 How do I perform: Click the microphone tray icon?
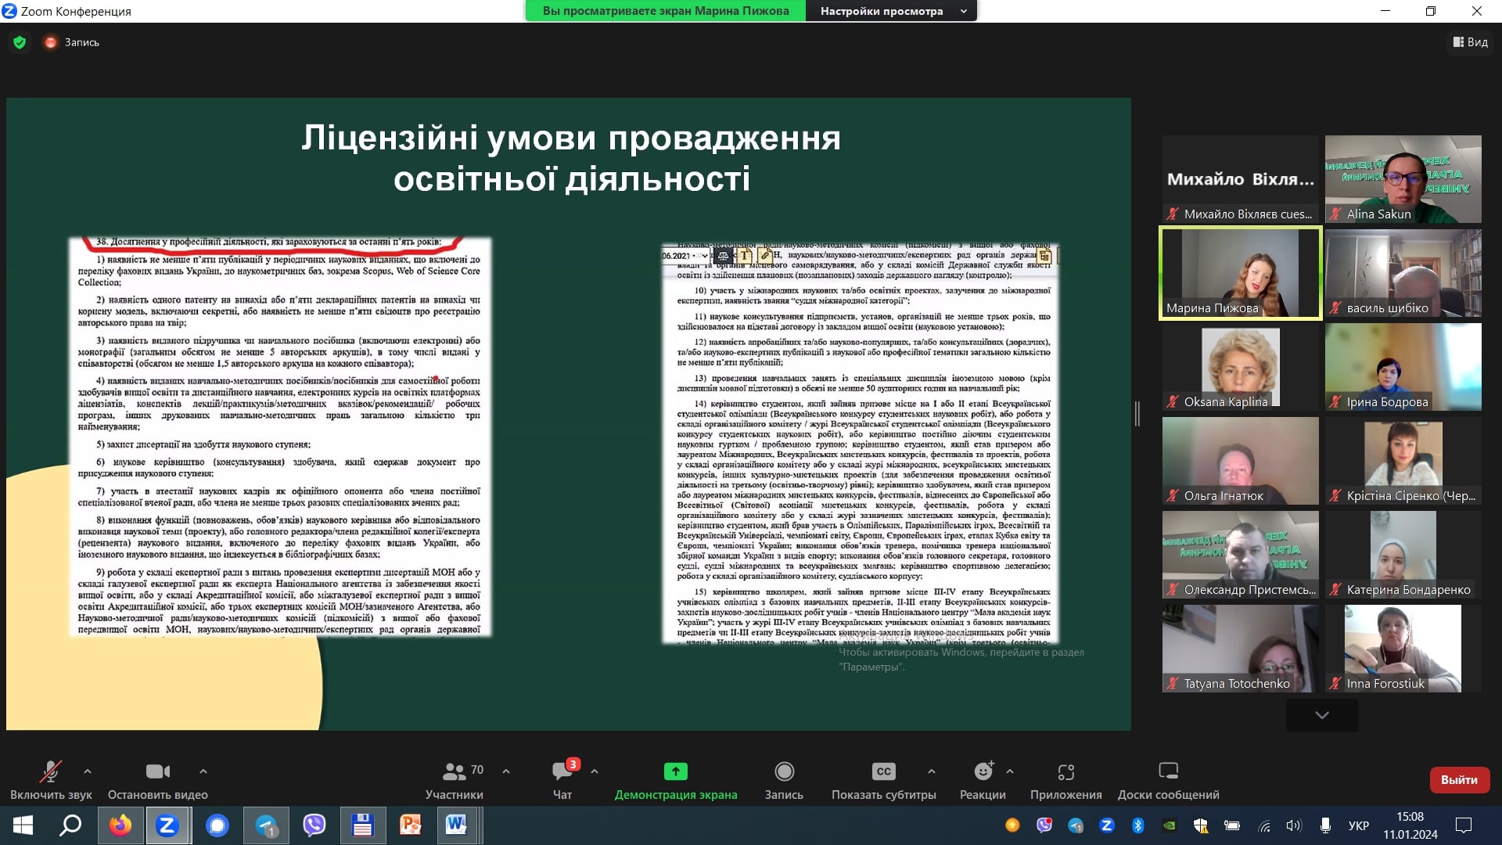click(1325, 825)
